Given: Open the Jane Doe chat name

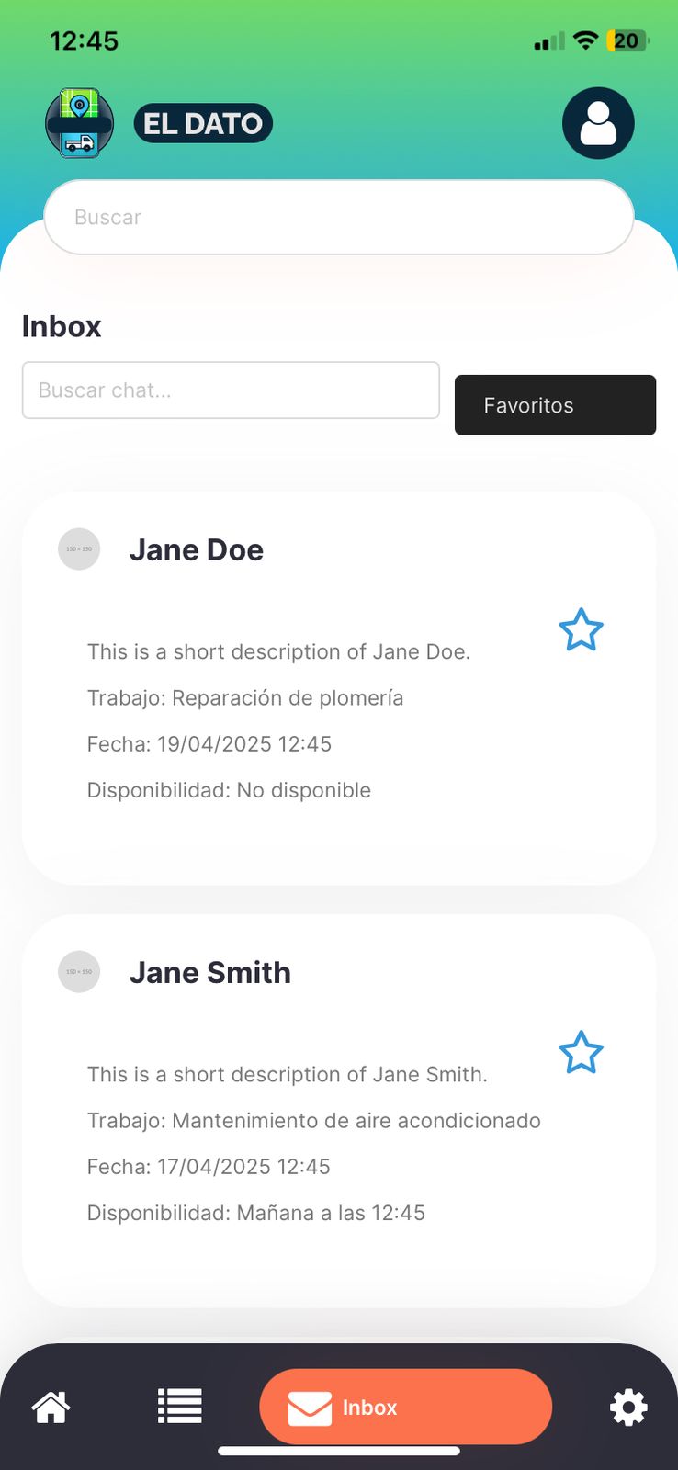Looking at the screenshot, I should [x=197, y=549].
